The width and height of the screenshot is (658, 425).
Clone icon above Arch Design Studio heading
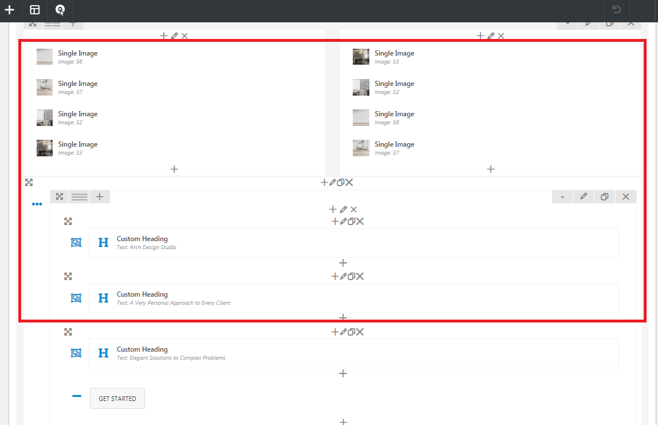(x=351, y=222)
